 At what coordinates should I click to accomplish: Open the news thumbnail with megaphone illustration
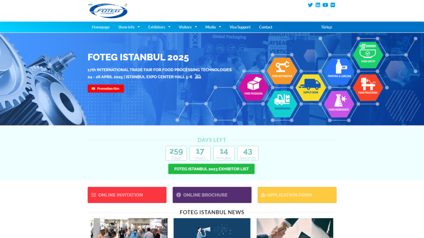pyautogui.click(x=212, y=228)
